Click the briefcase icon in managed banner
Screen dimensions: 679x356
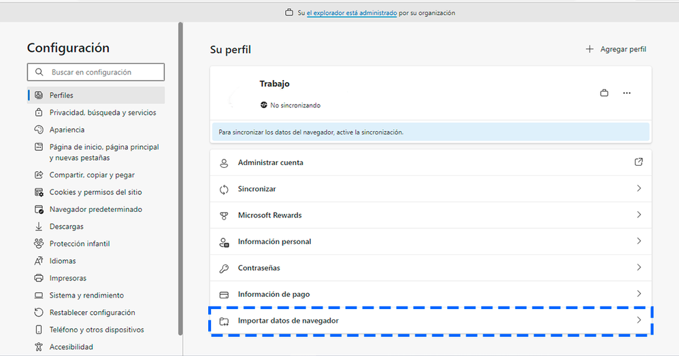(289, 12)
